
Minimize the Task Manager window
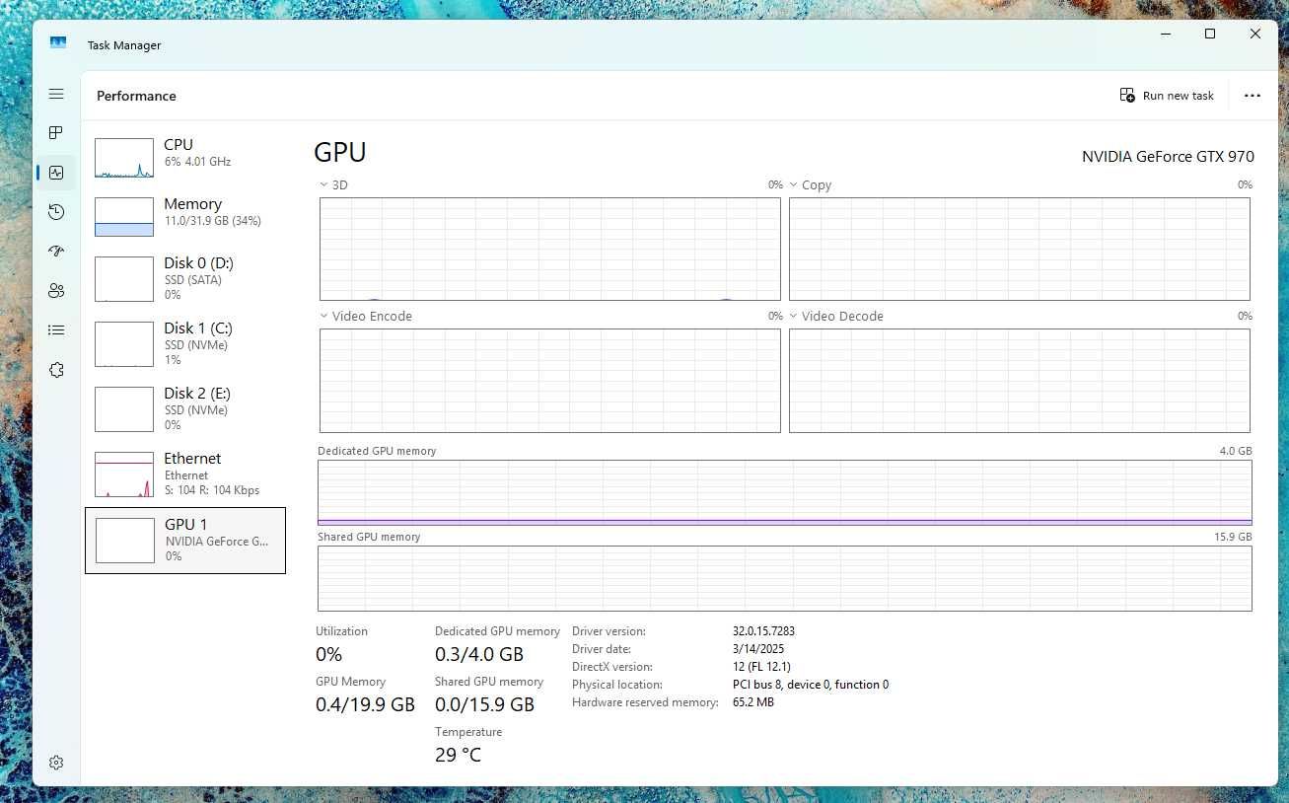click(x=1165, y=34)
